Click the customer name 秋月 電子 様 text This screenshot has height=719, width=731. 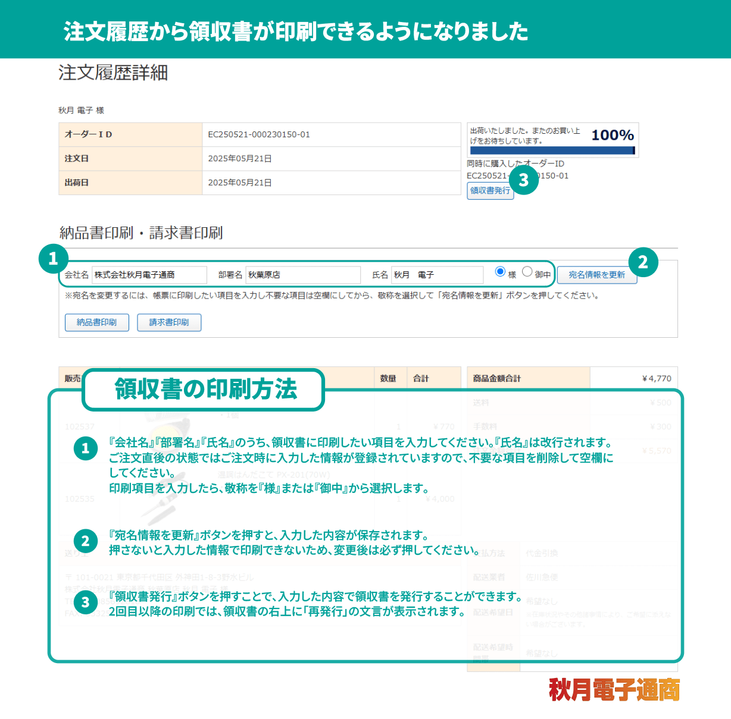pyautogui.click(x=81, y=110)
